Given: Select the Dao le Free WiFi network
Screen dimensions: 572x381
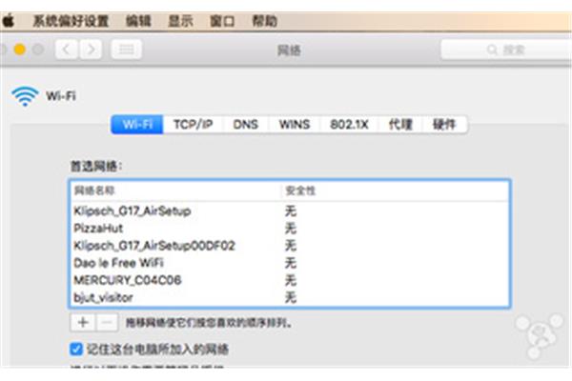Looking at the screenshot, I should [289, 263].
